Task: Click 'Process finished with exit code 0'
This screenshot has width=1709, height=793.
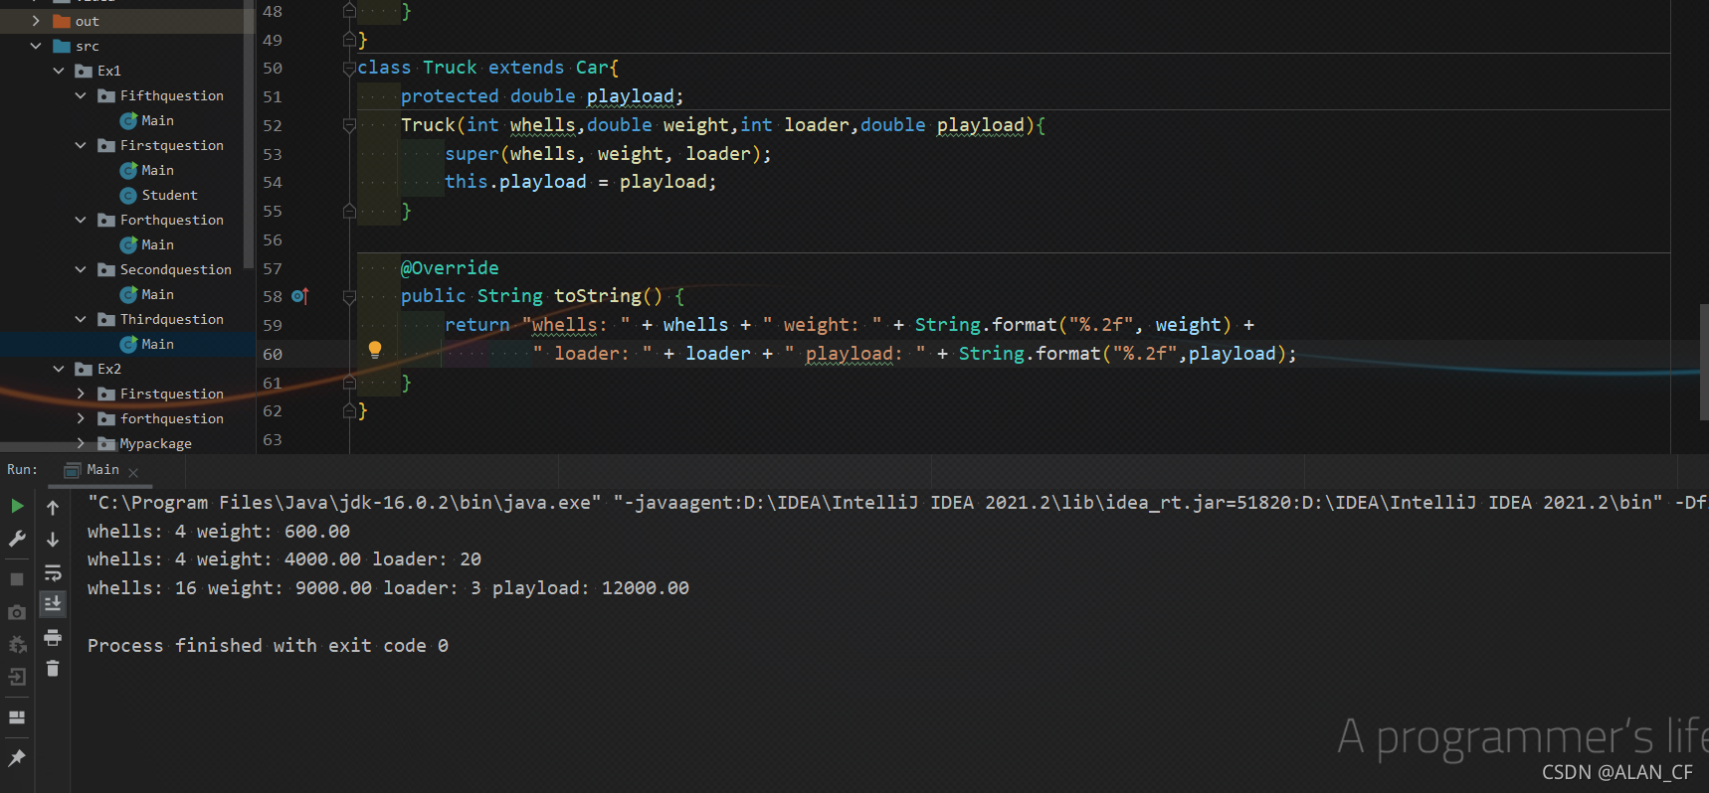Action: [x=268, y=646]
